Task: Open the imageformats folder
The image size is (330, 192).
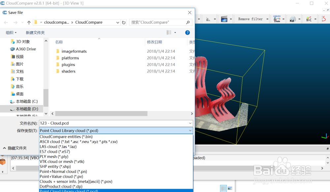Action: 74,51
